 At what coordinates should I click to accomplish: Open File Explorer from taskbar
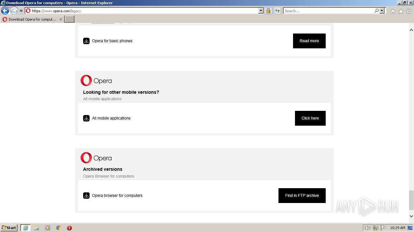tap(37, 228)
